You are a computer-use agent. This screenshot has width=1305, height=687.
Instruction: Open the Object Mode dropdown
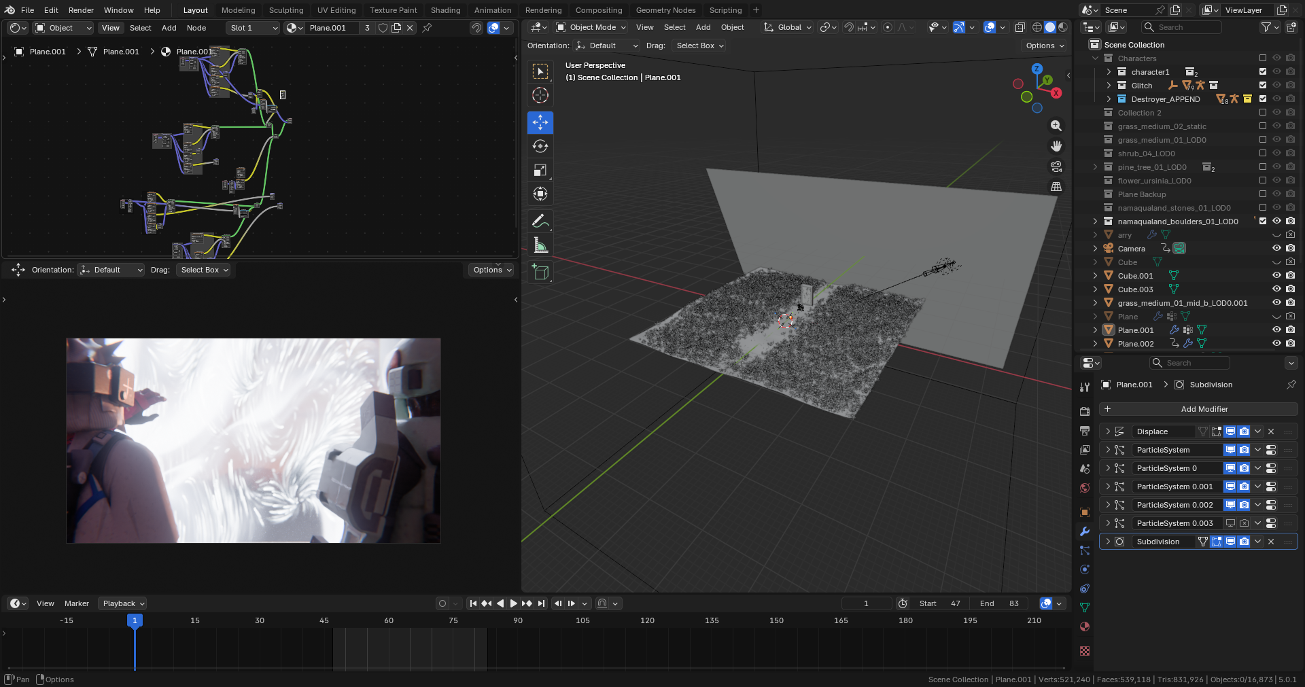[591, 27]
